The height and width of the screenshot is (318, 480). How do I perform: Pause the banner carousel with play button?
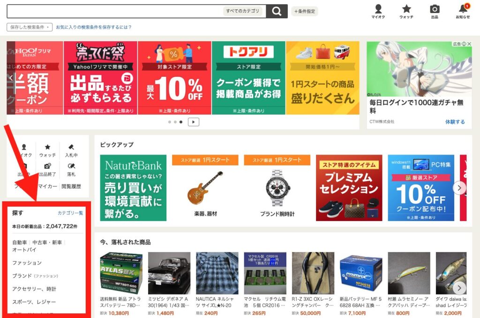(x=194, y=122)
